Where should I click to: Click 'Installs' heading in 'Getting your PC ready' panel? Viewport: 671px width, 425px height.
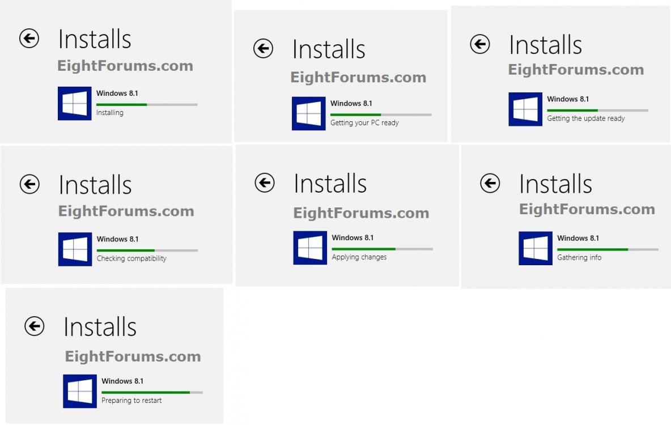pyautogui.click(x=329, y=49)
